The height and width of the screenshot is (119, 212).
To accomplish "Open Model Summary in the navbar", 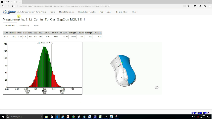I will 67,12.
